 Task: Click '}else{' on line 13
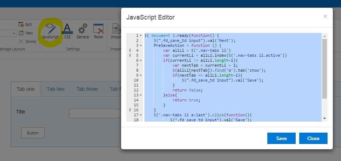(x=170, y=95)
